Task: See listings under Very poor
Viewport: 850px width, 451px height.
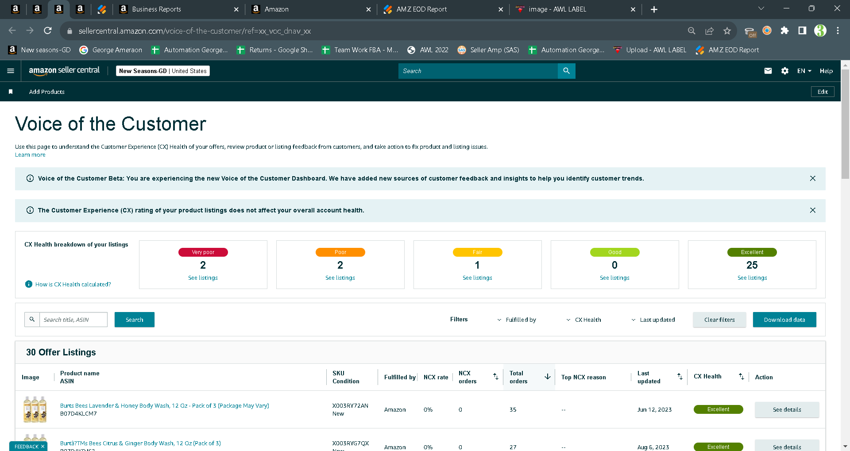Action: 203,278
